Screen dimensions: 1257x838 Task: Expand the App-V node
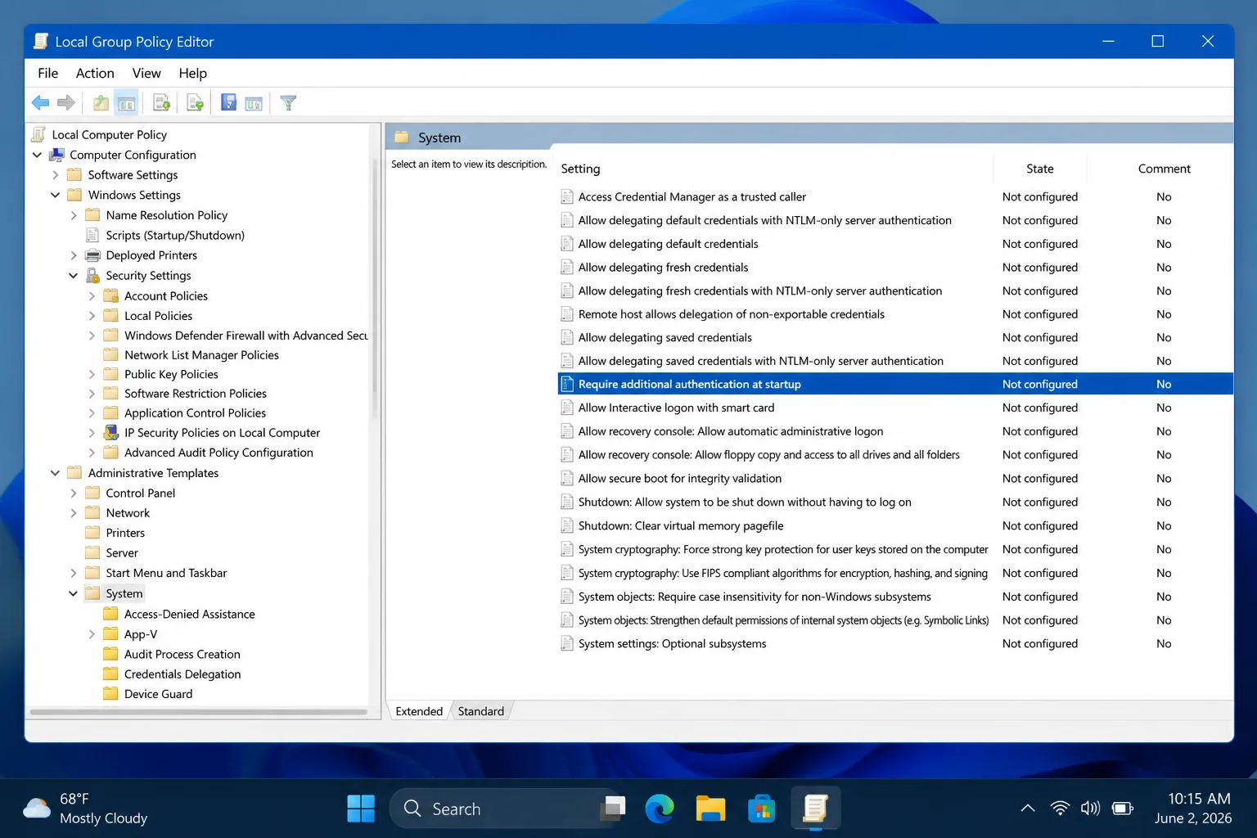92,634
